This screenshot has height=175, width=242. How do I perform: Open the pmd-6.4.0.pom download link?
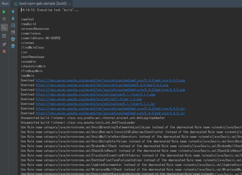tap(102, 85)
